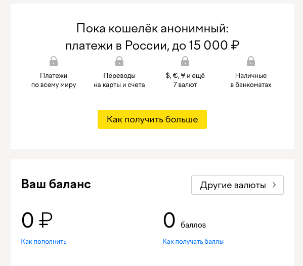Click the Наличные в банкоматах label
303x266 pixels.
click(250, 80)
